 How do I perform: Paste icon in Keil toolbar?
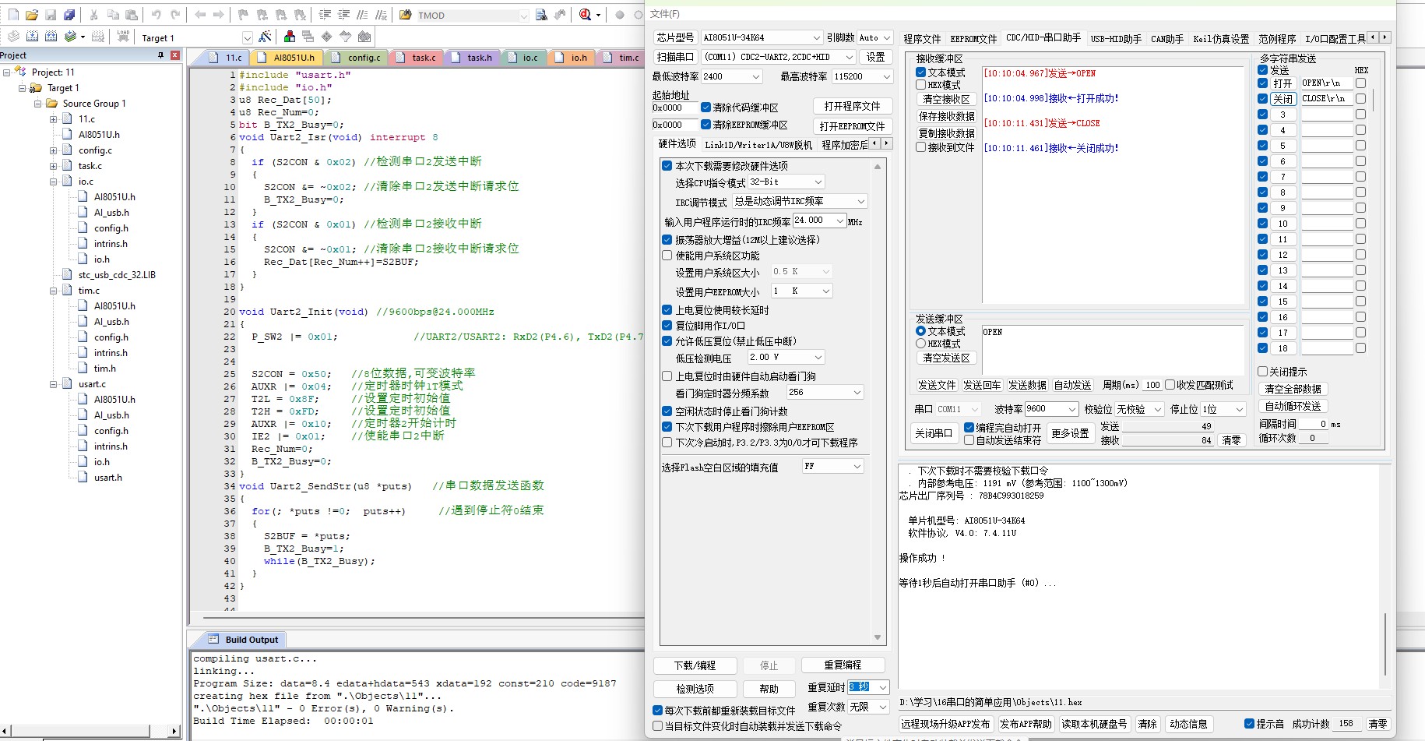tap(132, 15)
